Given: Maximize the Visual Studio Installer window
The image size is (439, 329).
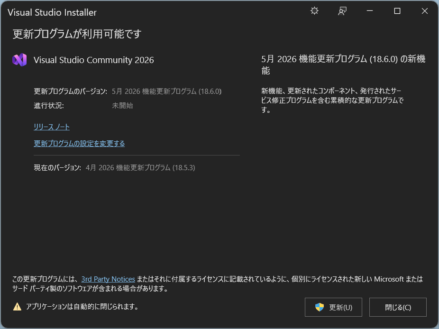Looking at the screenshot, I should [x=397, y=11].
